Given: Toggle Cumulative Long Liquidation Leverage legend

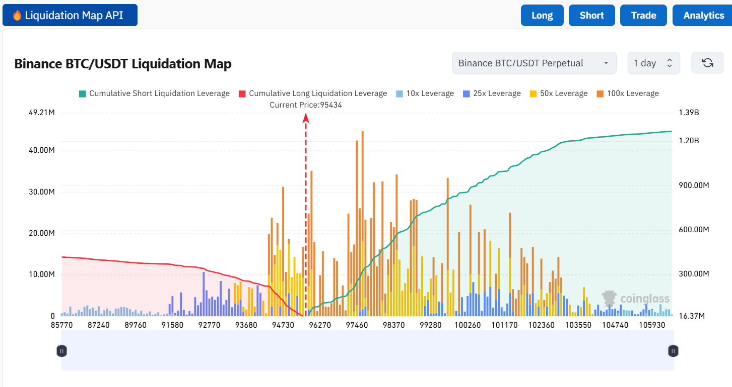Looking at the screenshot, I should coord(313,93).
